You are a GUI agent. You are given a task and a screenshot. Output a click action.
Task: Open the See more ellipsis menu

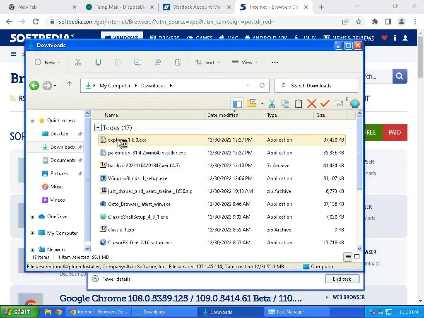(275, 63)
